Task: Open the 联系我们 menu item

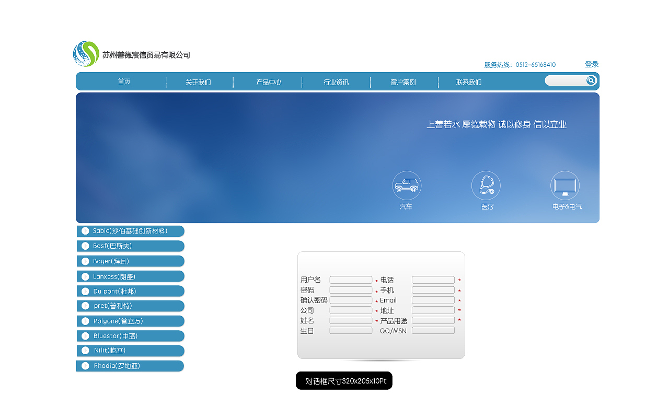Action: [469, 82]
